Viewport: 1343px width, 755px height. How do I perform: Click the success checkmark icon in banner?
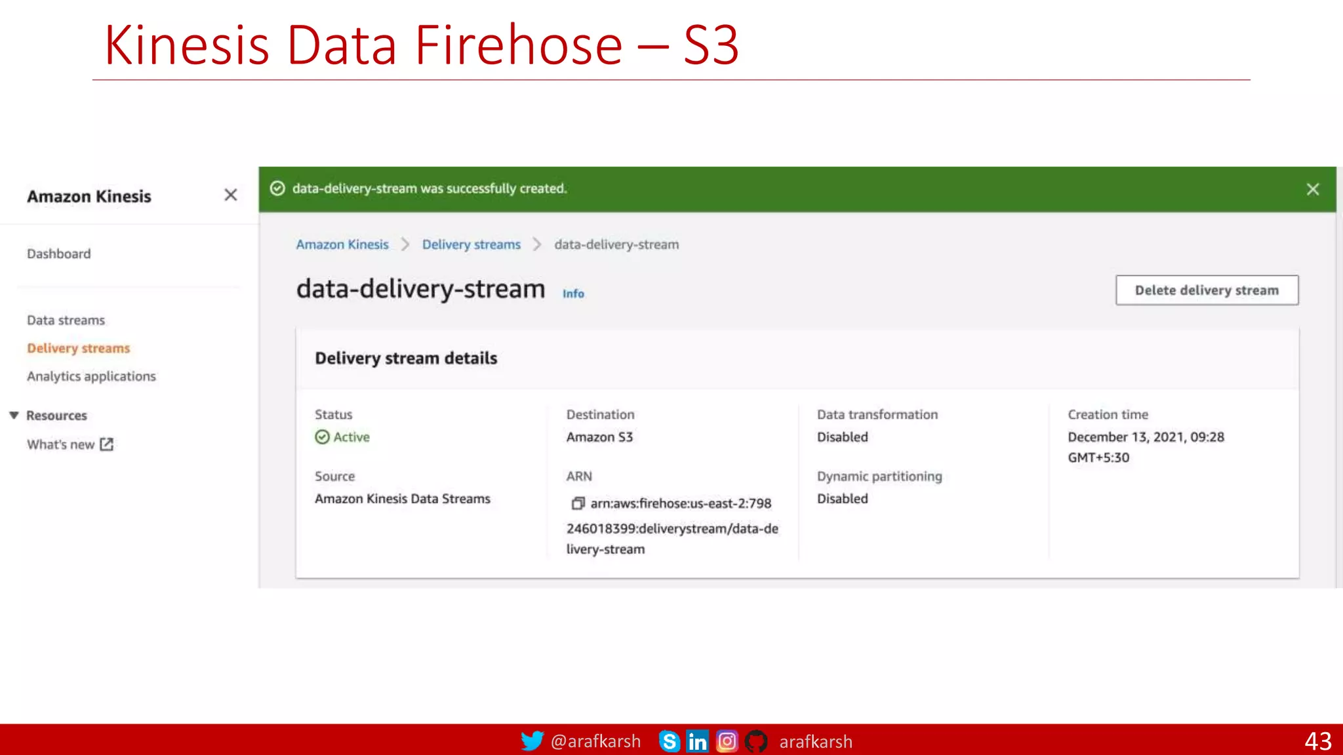277,189
